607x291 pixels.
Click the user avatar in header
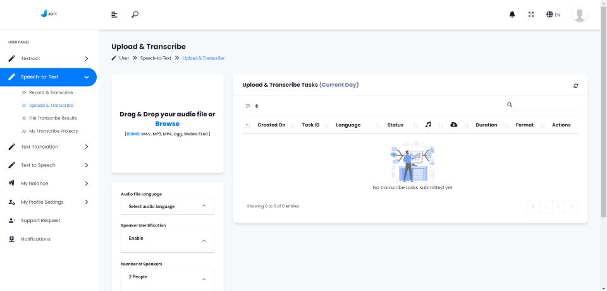pos(579,15)
